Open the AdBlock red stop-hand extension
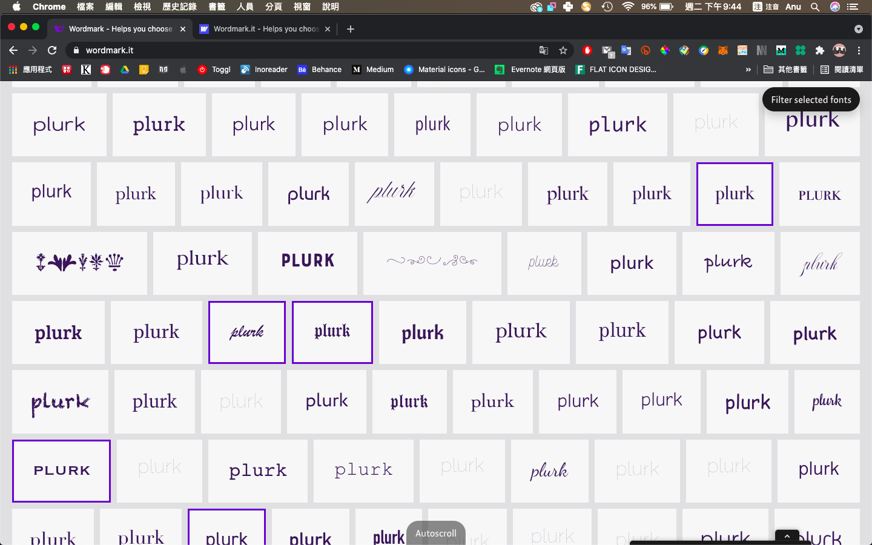The image size is (872, 545). coord(587,50)
